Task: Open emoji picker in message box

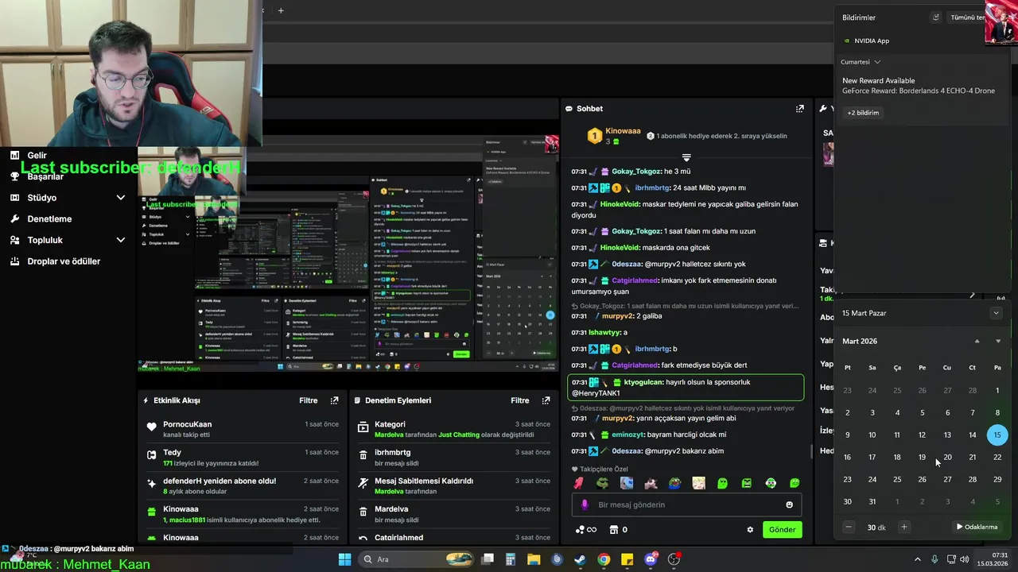Action: (789, 504)
